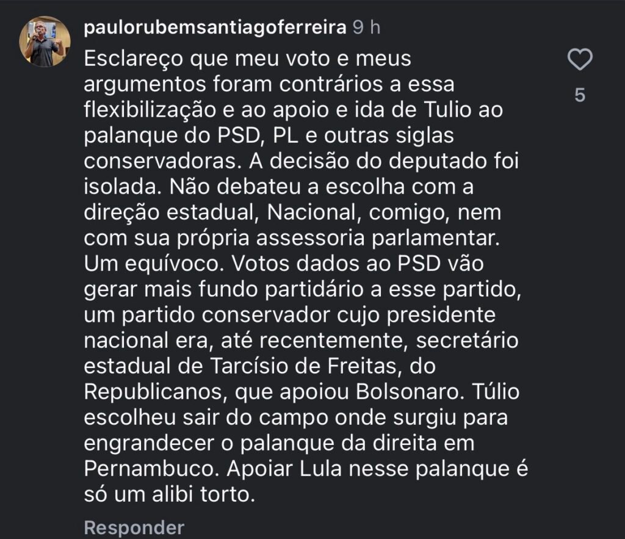Like the comment with the heart icon

pyautogui.click(x=580, y=60)
